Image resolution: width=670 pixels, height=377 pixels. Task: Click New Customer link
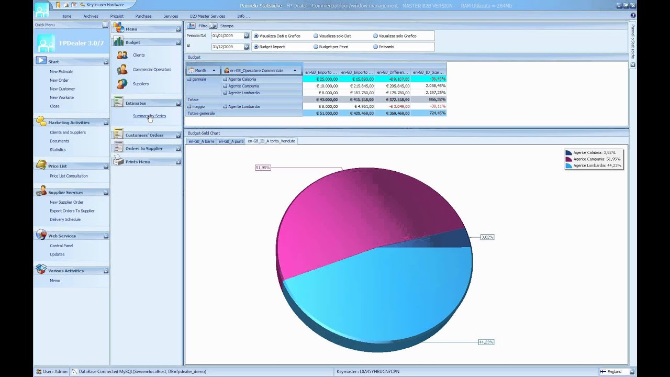coord(62,88)
